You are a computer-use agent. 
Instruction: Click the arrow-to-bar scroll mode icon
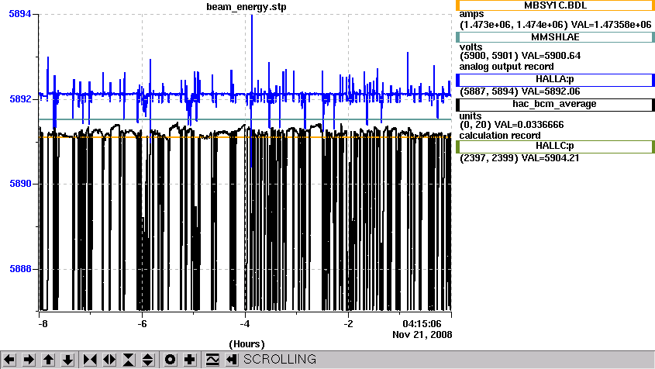232,360
